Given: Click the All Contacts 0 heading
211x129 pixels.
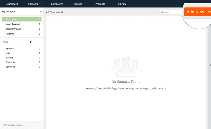Looking at the screenshot, I should click(54, 12).
